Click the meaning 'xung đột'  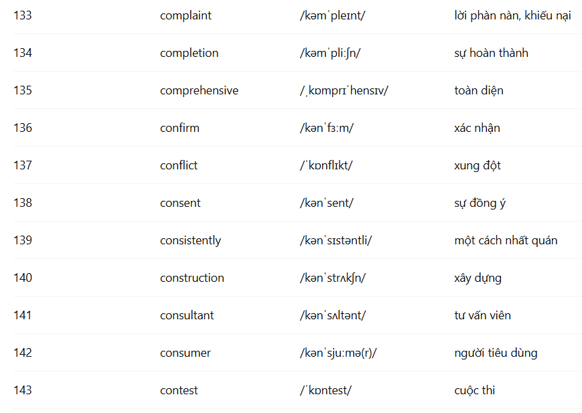point(478,165)
